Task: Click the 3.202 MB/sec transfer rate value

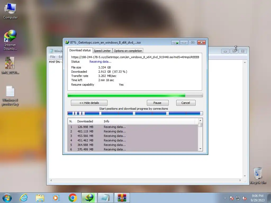Action: click(107, 76)
